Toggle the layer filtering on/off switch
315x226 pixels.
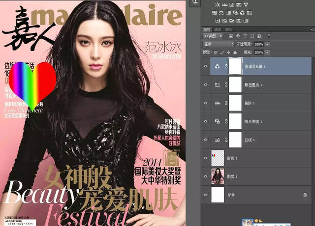(x=269, y=36)
